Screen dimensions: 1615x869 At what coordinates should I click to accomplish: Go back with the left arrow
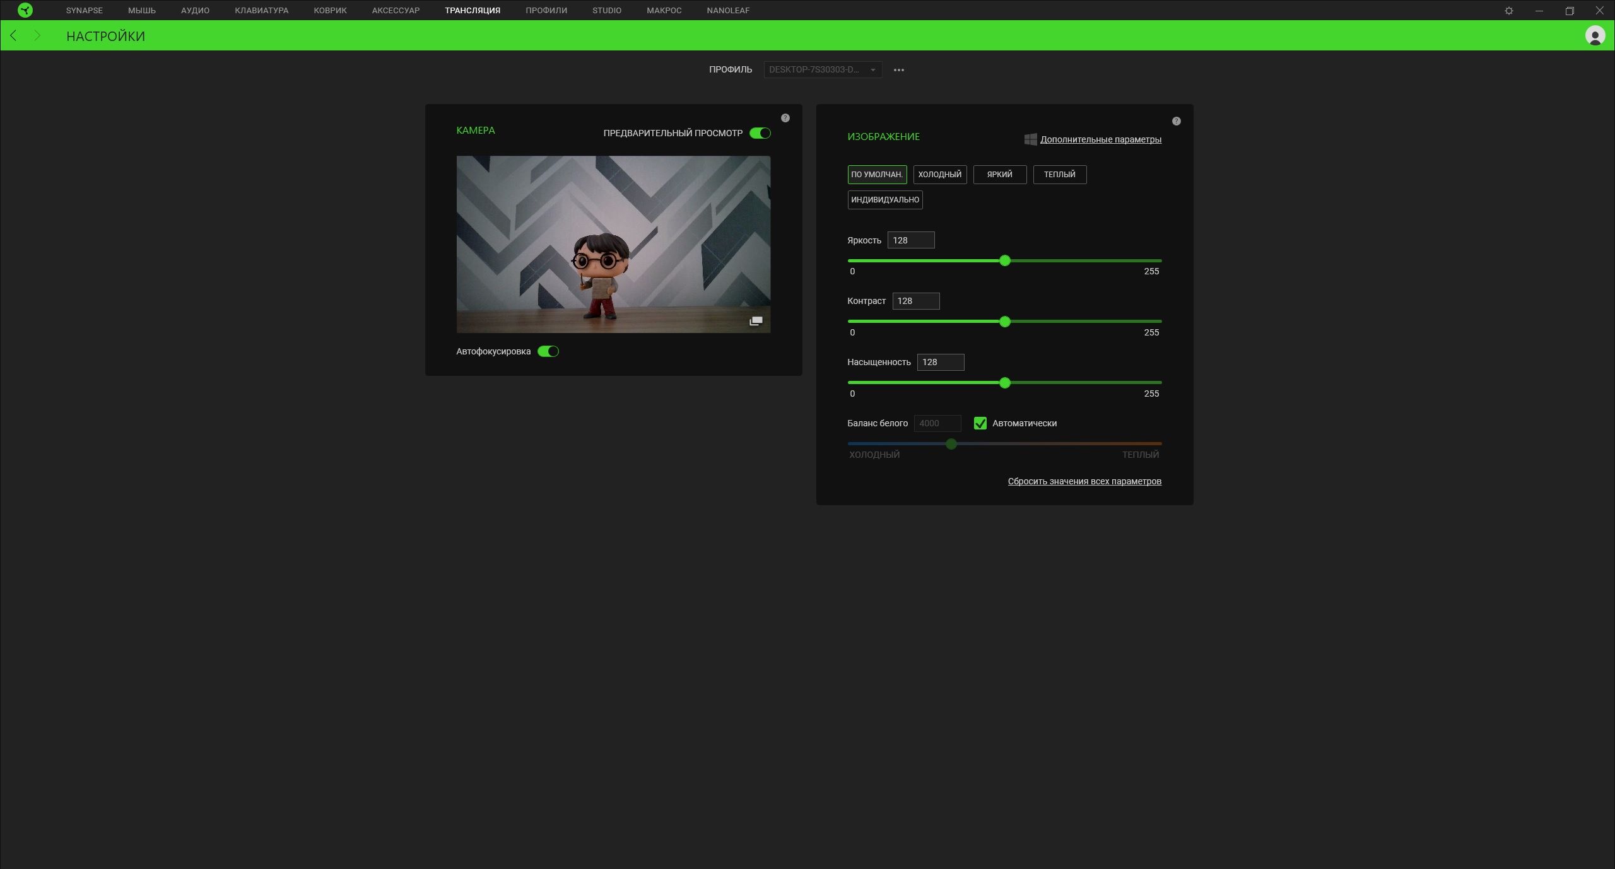tap(13, 35)
